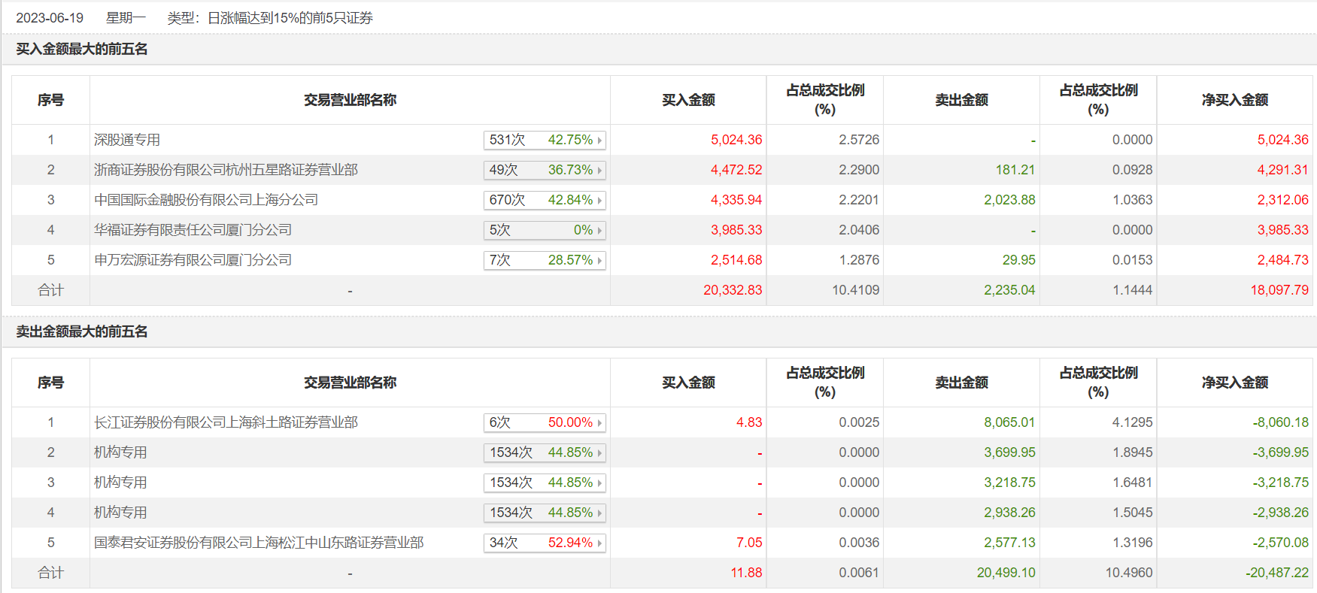The height and width of the screenshot is (593, 1317).
Task: Click the 买入金额最大的前五名 section title
Action: [82, 49]
